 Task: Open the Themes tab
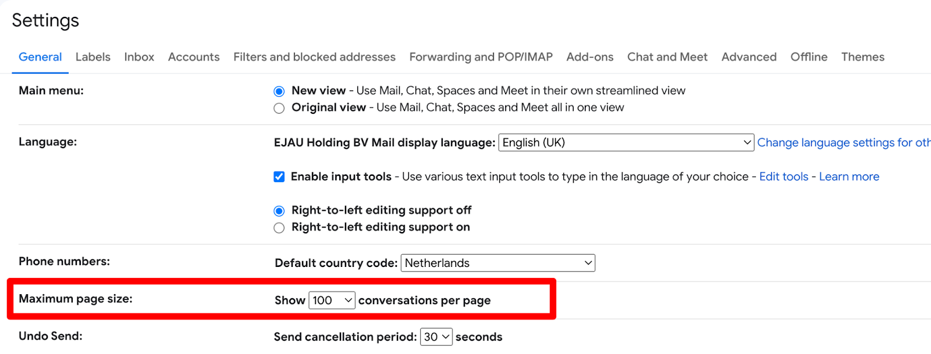tap(863, 57)
